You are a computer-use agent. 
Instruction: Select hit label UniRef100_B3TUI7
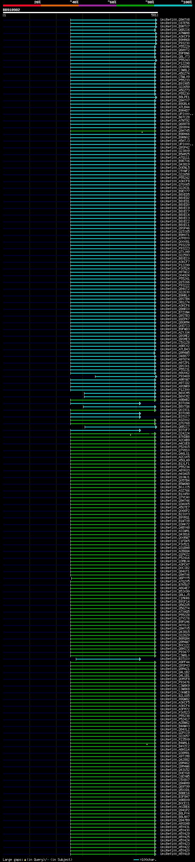pos(175,417)
